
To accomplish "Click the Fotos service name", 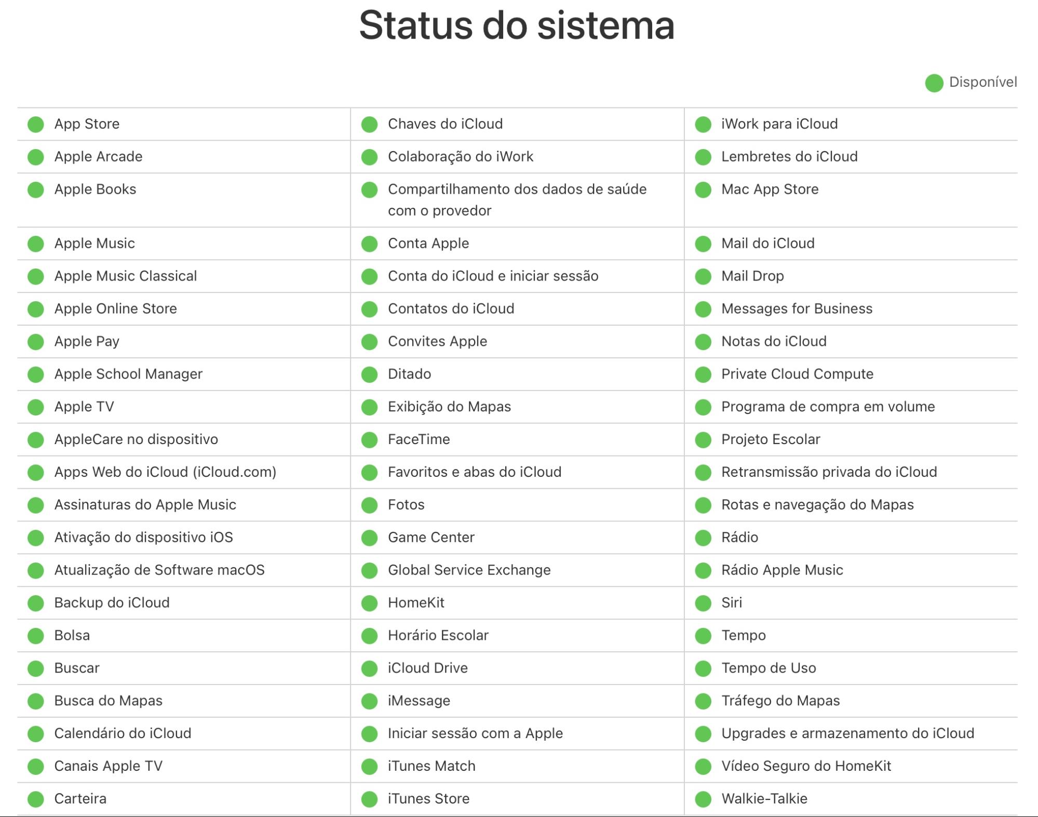I will (406, 504).
